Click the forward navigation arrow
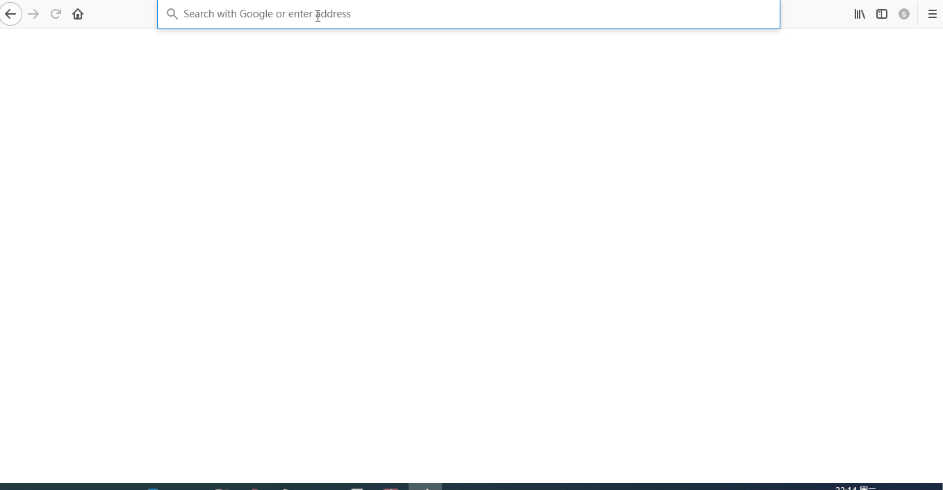The width and height of the screenshot is (943, 490). tap(33, 14)
